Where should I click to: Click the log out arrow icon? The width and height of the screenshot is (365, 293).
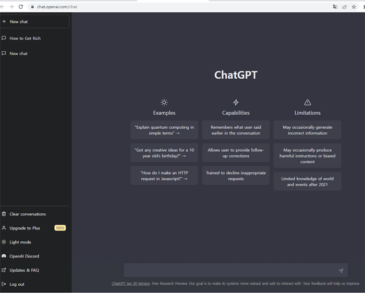(4, 284)
